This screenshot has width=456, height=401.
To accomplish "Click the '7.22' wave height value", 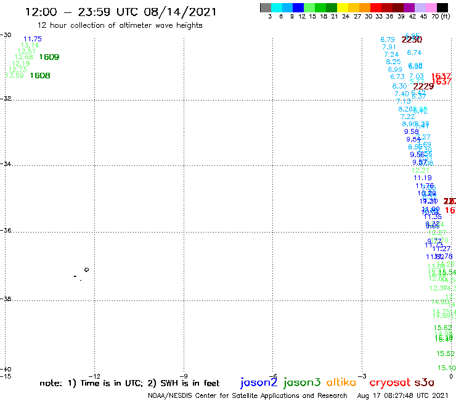I will tap(407, 117).
